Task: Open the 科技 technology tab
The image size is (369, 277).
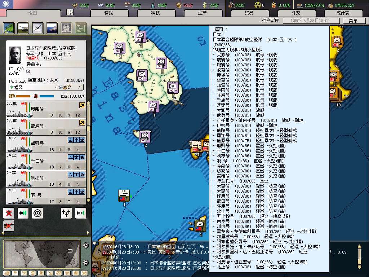Action: pos(155,13)
